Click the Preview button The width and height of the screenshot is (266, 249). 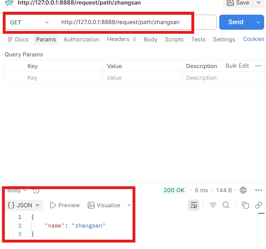(x=65, y=205)
